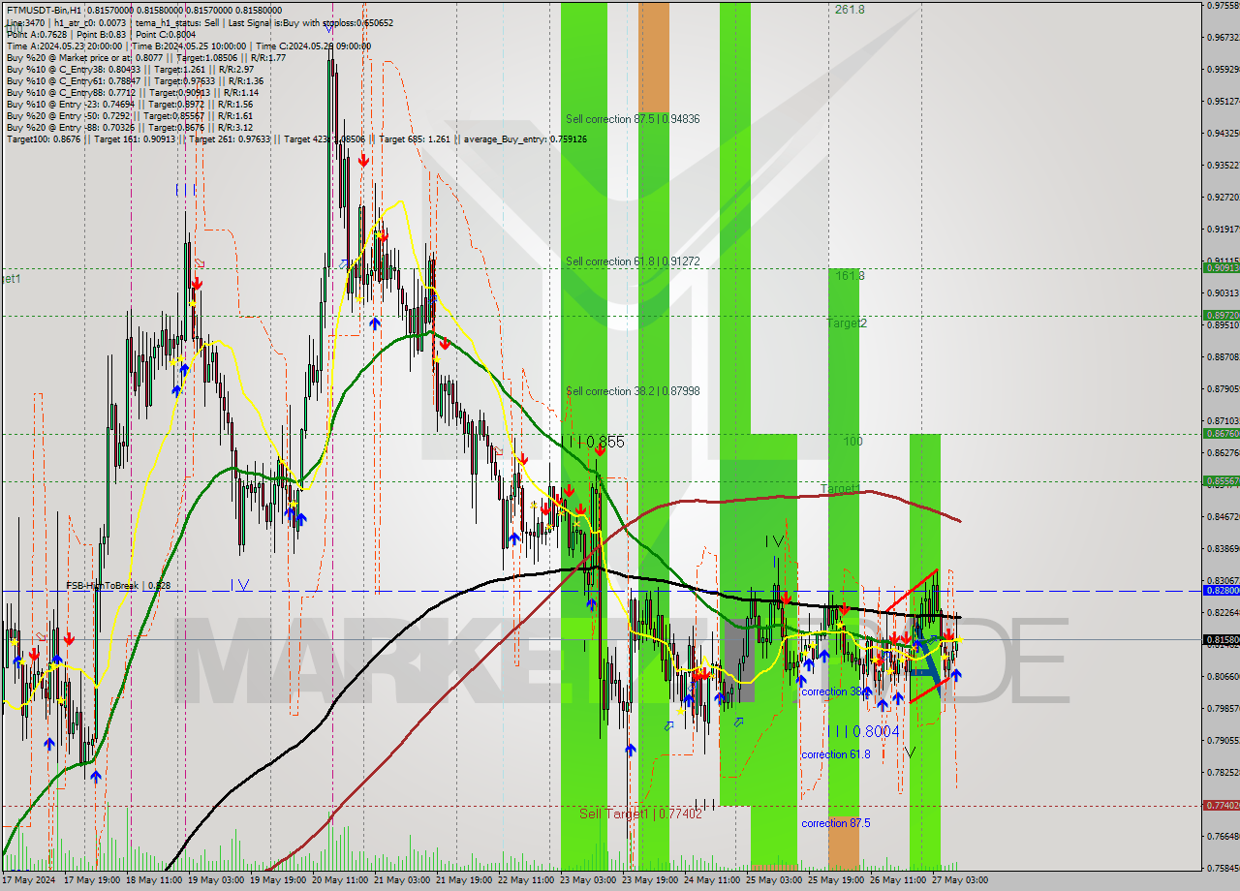The image size is (1240, 891).
Task: Click the '25 May 19:00' time axis label
Action: [836, 880]
